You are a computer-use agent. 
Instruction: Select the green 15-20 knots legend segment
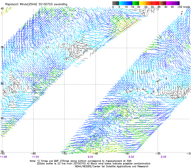click(x=136, y=3)
